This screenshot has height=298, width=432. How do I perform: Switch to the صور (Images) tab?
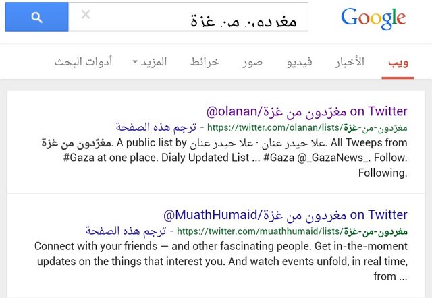coord(252,63)
